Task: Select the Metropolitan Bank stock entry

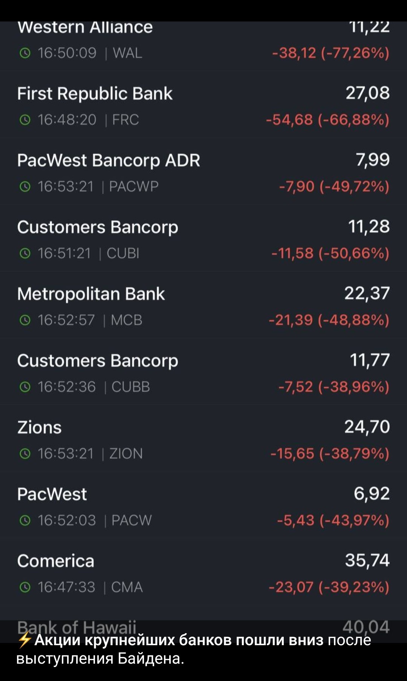Action: (x=203, y=305)
